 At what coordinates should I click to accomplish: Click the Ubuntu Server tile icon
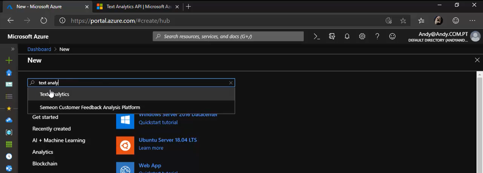point(125,146)
